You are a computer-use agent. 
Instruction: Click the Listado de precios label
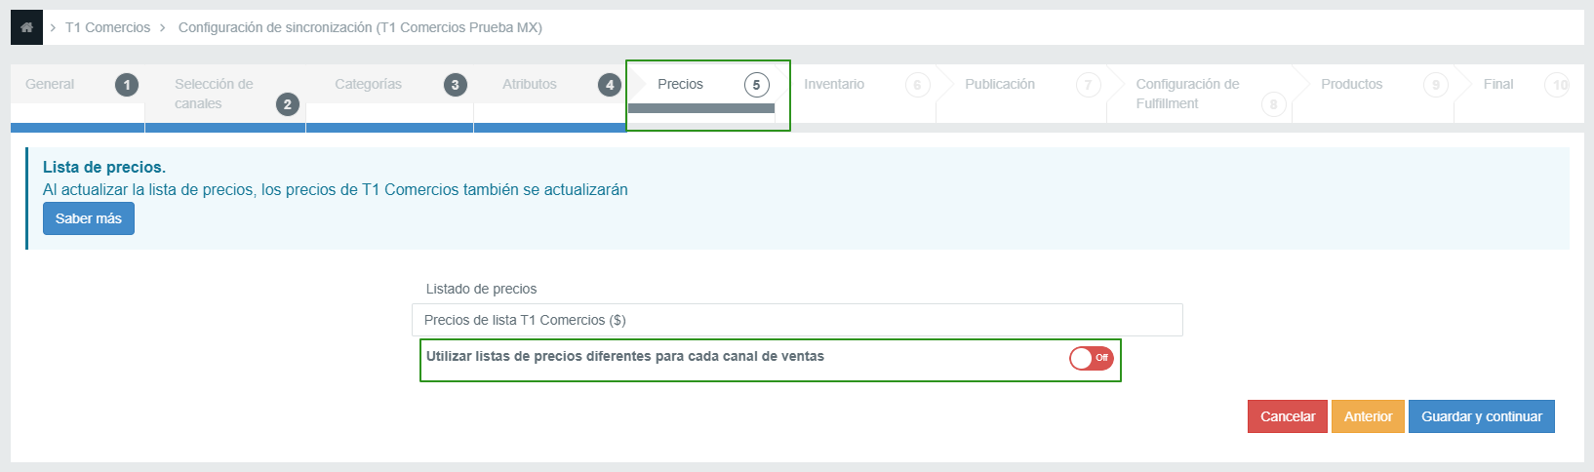(x=481, y=289)
